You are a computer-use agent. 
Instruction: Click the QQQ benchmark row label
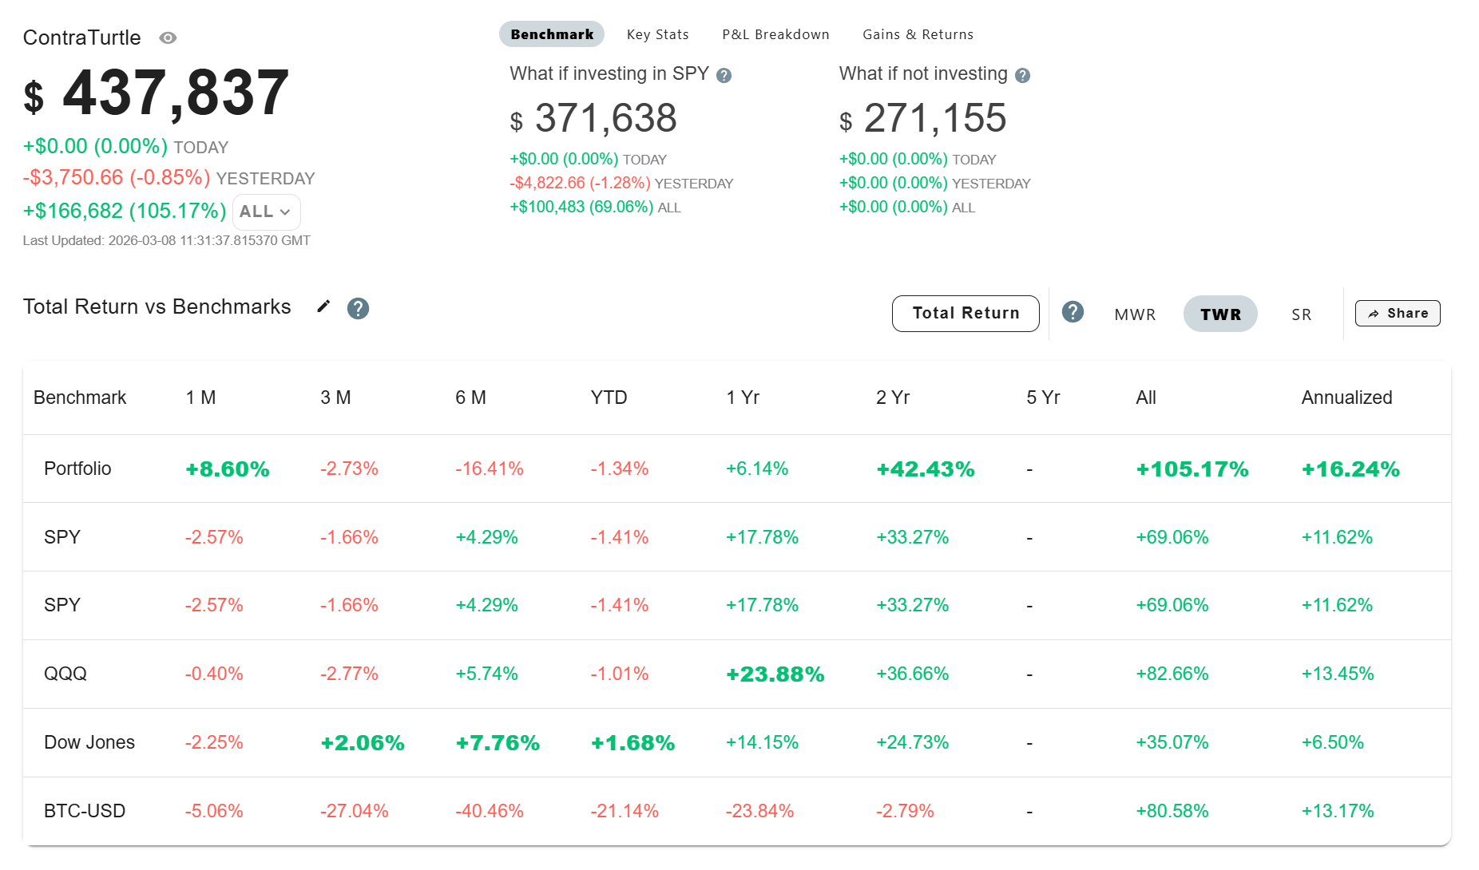65,674
